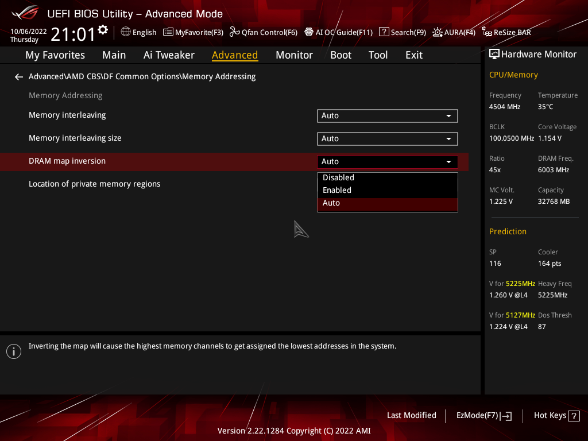This screenshot has height=441, width=588.
Task: Open Search(F9) from the toolbar
Action: (403, 32)
